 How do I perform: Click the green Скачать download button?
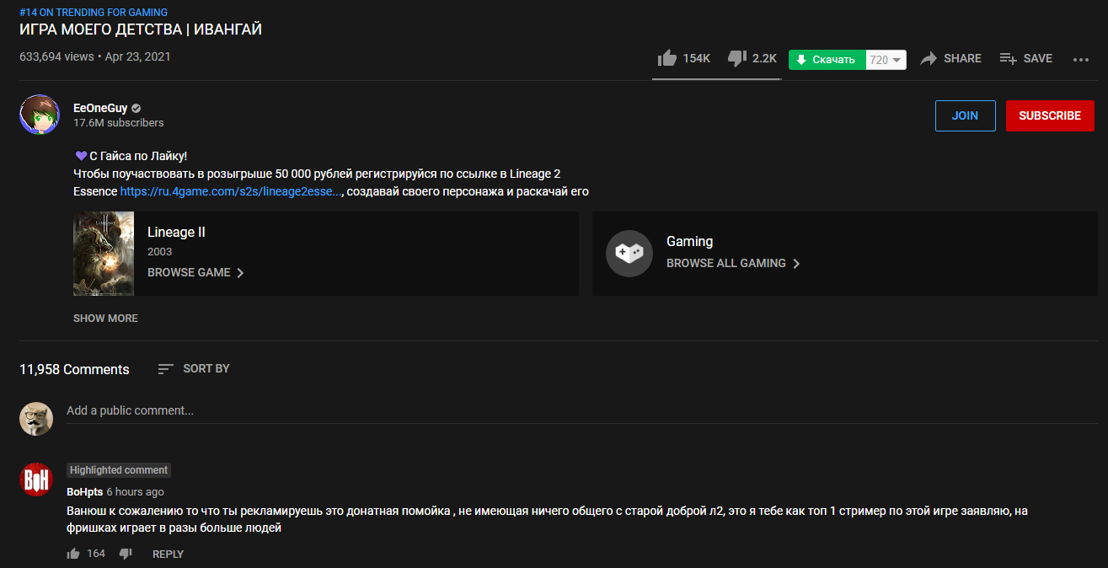827,60
